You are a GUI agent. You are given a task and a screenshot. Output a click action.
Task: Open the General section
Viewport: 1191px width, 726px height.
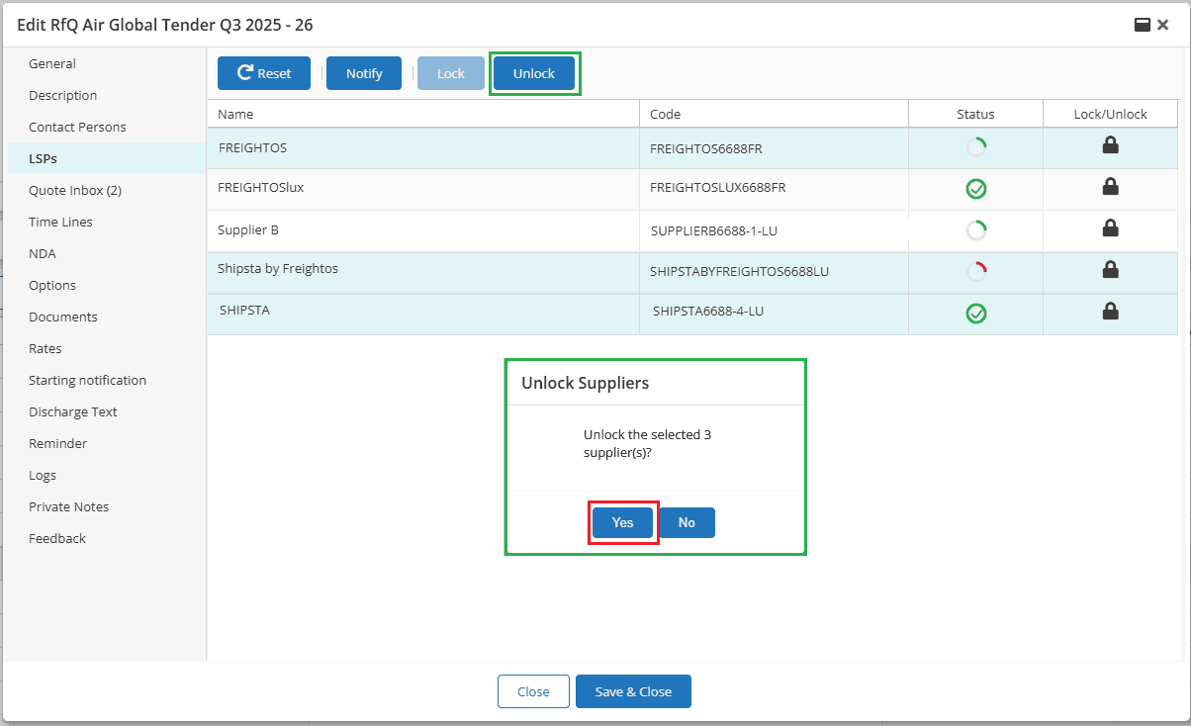click(x=107, y=63)
